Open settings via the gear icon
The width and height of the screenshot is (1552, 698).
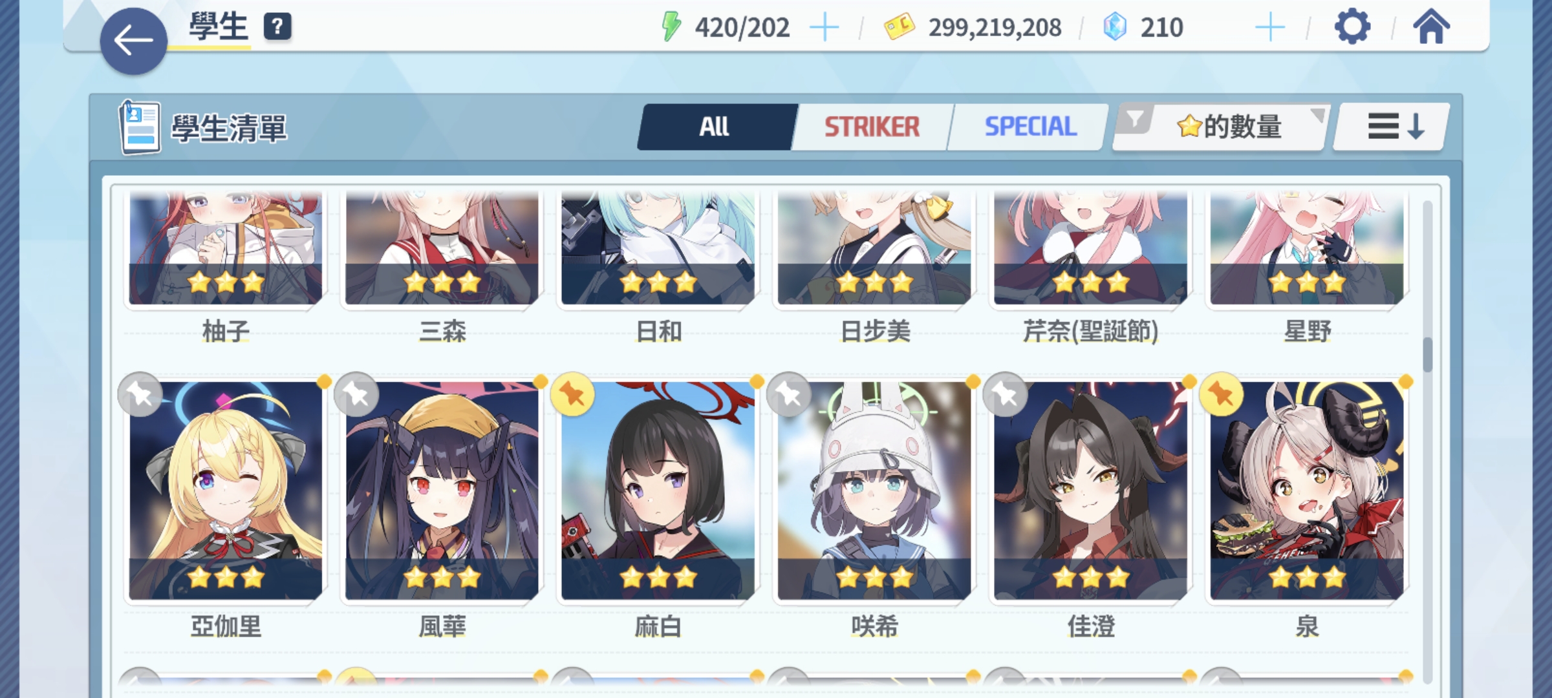[1352, 27]
